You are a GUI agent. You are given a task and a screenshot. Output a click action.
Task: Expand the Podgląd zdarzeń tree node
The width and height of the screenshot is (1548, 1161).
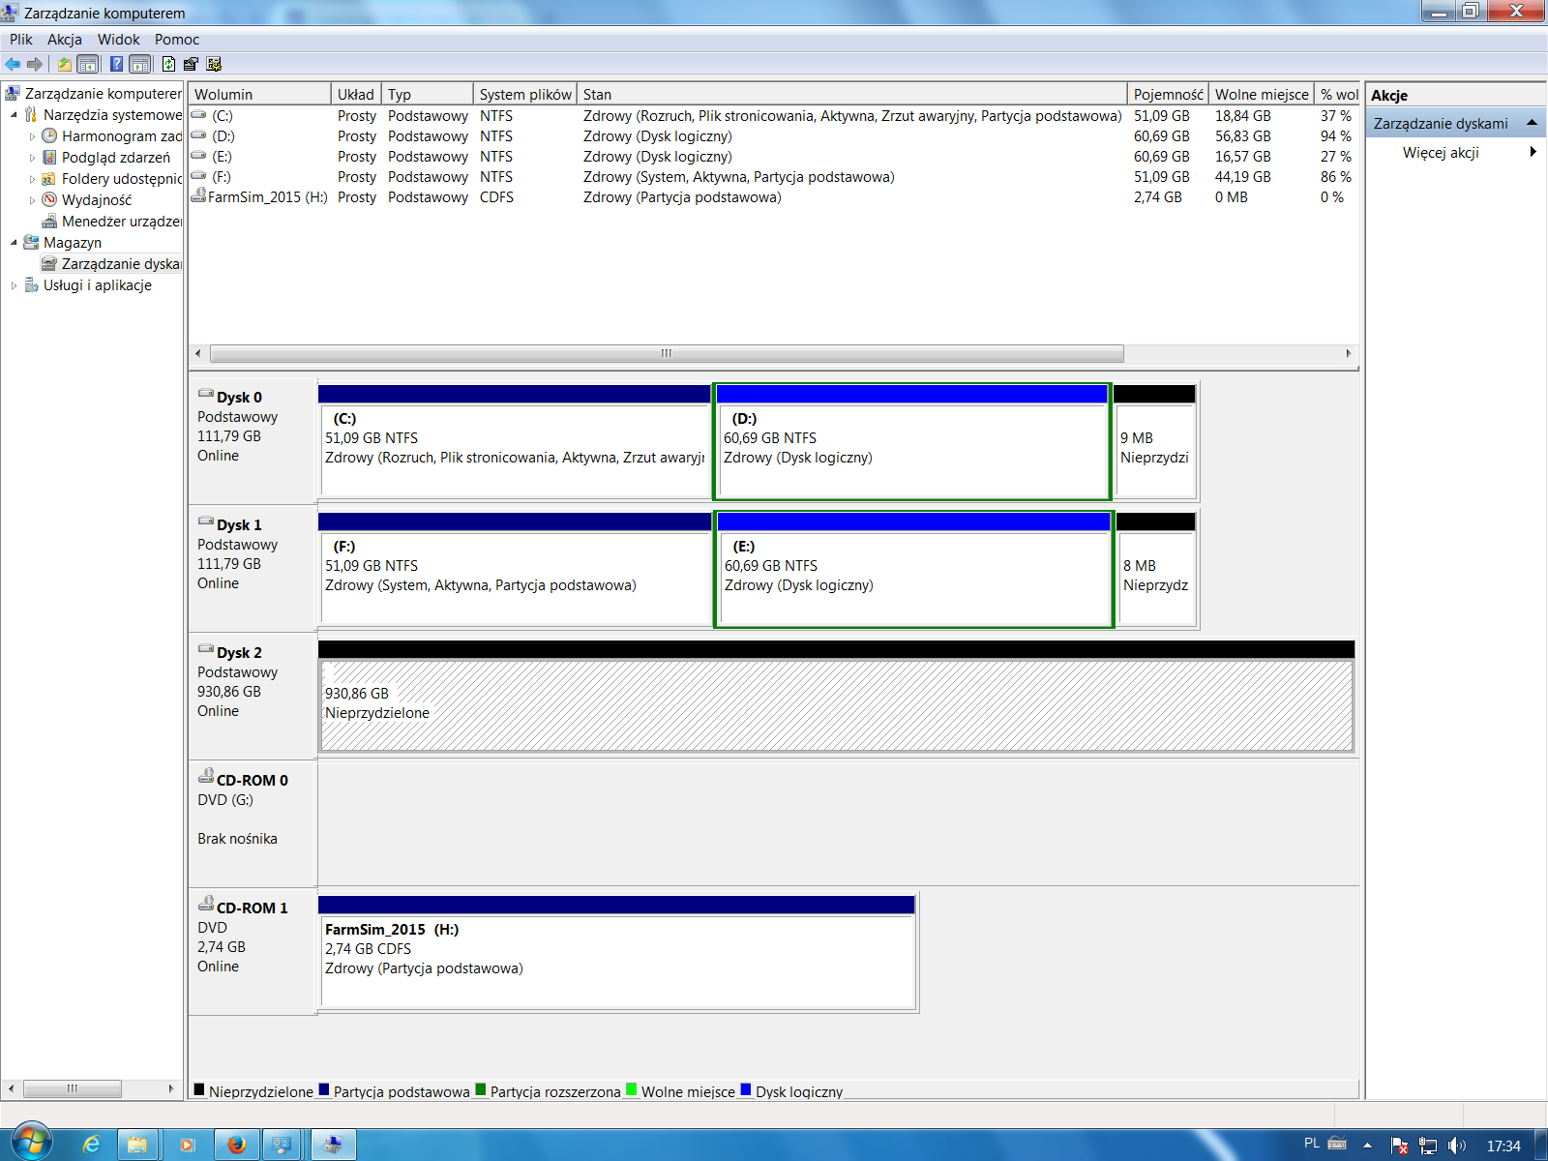tap(32, 158)
